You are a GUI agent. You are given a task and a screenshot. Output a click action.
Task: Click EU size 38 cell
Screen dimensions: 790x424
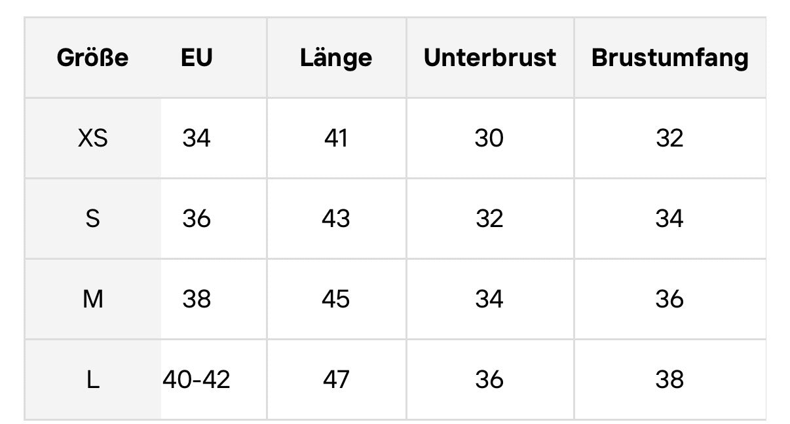[x=197, y=299]
